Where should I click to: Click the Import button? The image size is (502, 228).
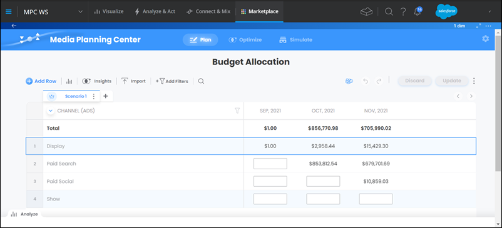133,81
